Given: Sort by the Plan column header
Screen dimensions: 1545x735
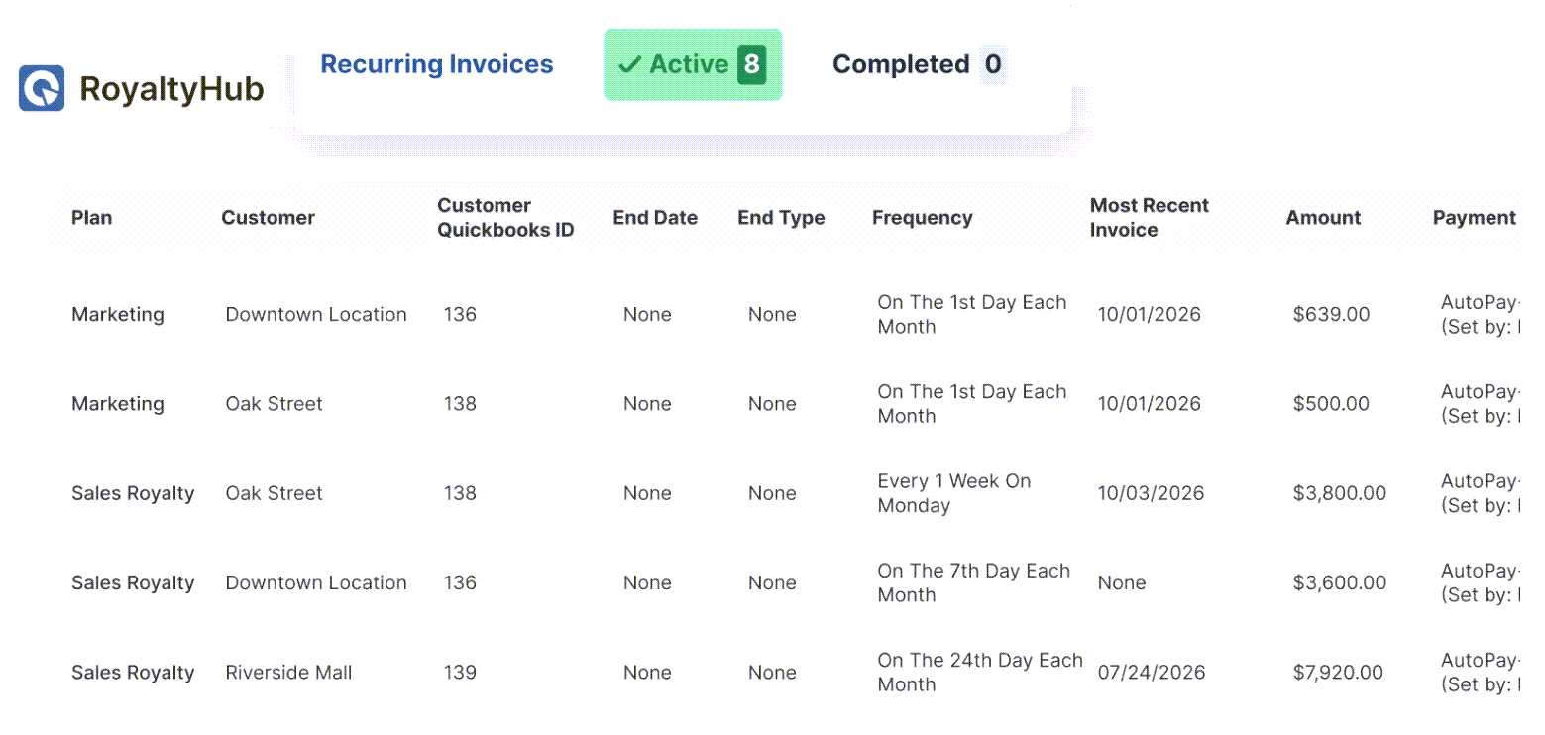Looking at the screenshot, I should (92, 218).
